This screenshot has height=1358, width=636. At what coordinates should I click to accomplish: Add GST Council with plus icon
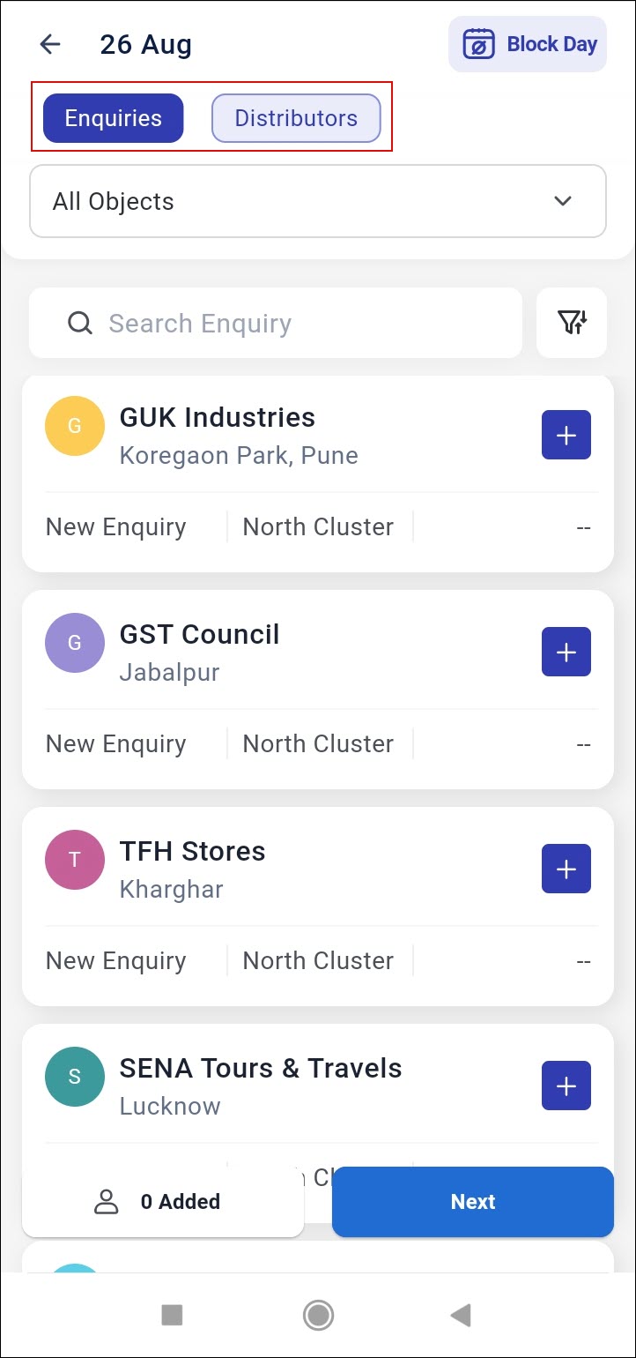point(566,652)
